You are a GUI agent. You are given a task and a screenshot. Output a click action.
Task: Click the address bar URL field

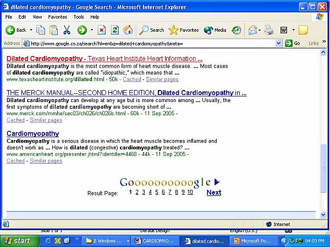(152, 43)
